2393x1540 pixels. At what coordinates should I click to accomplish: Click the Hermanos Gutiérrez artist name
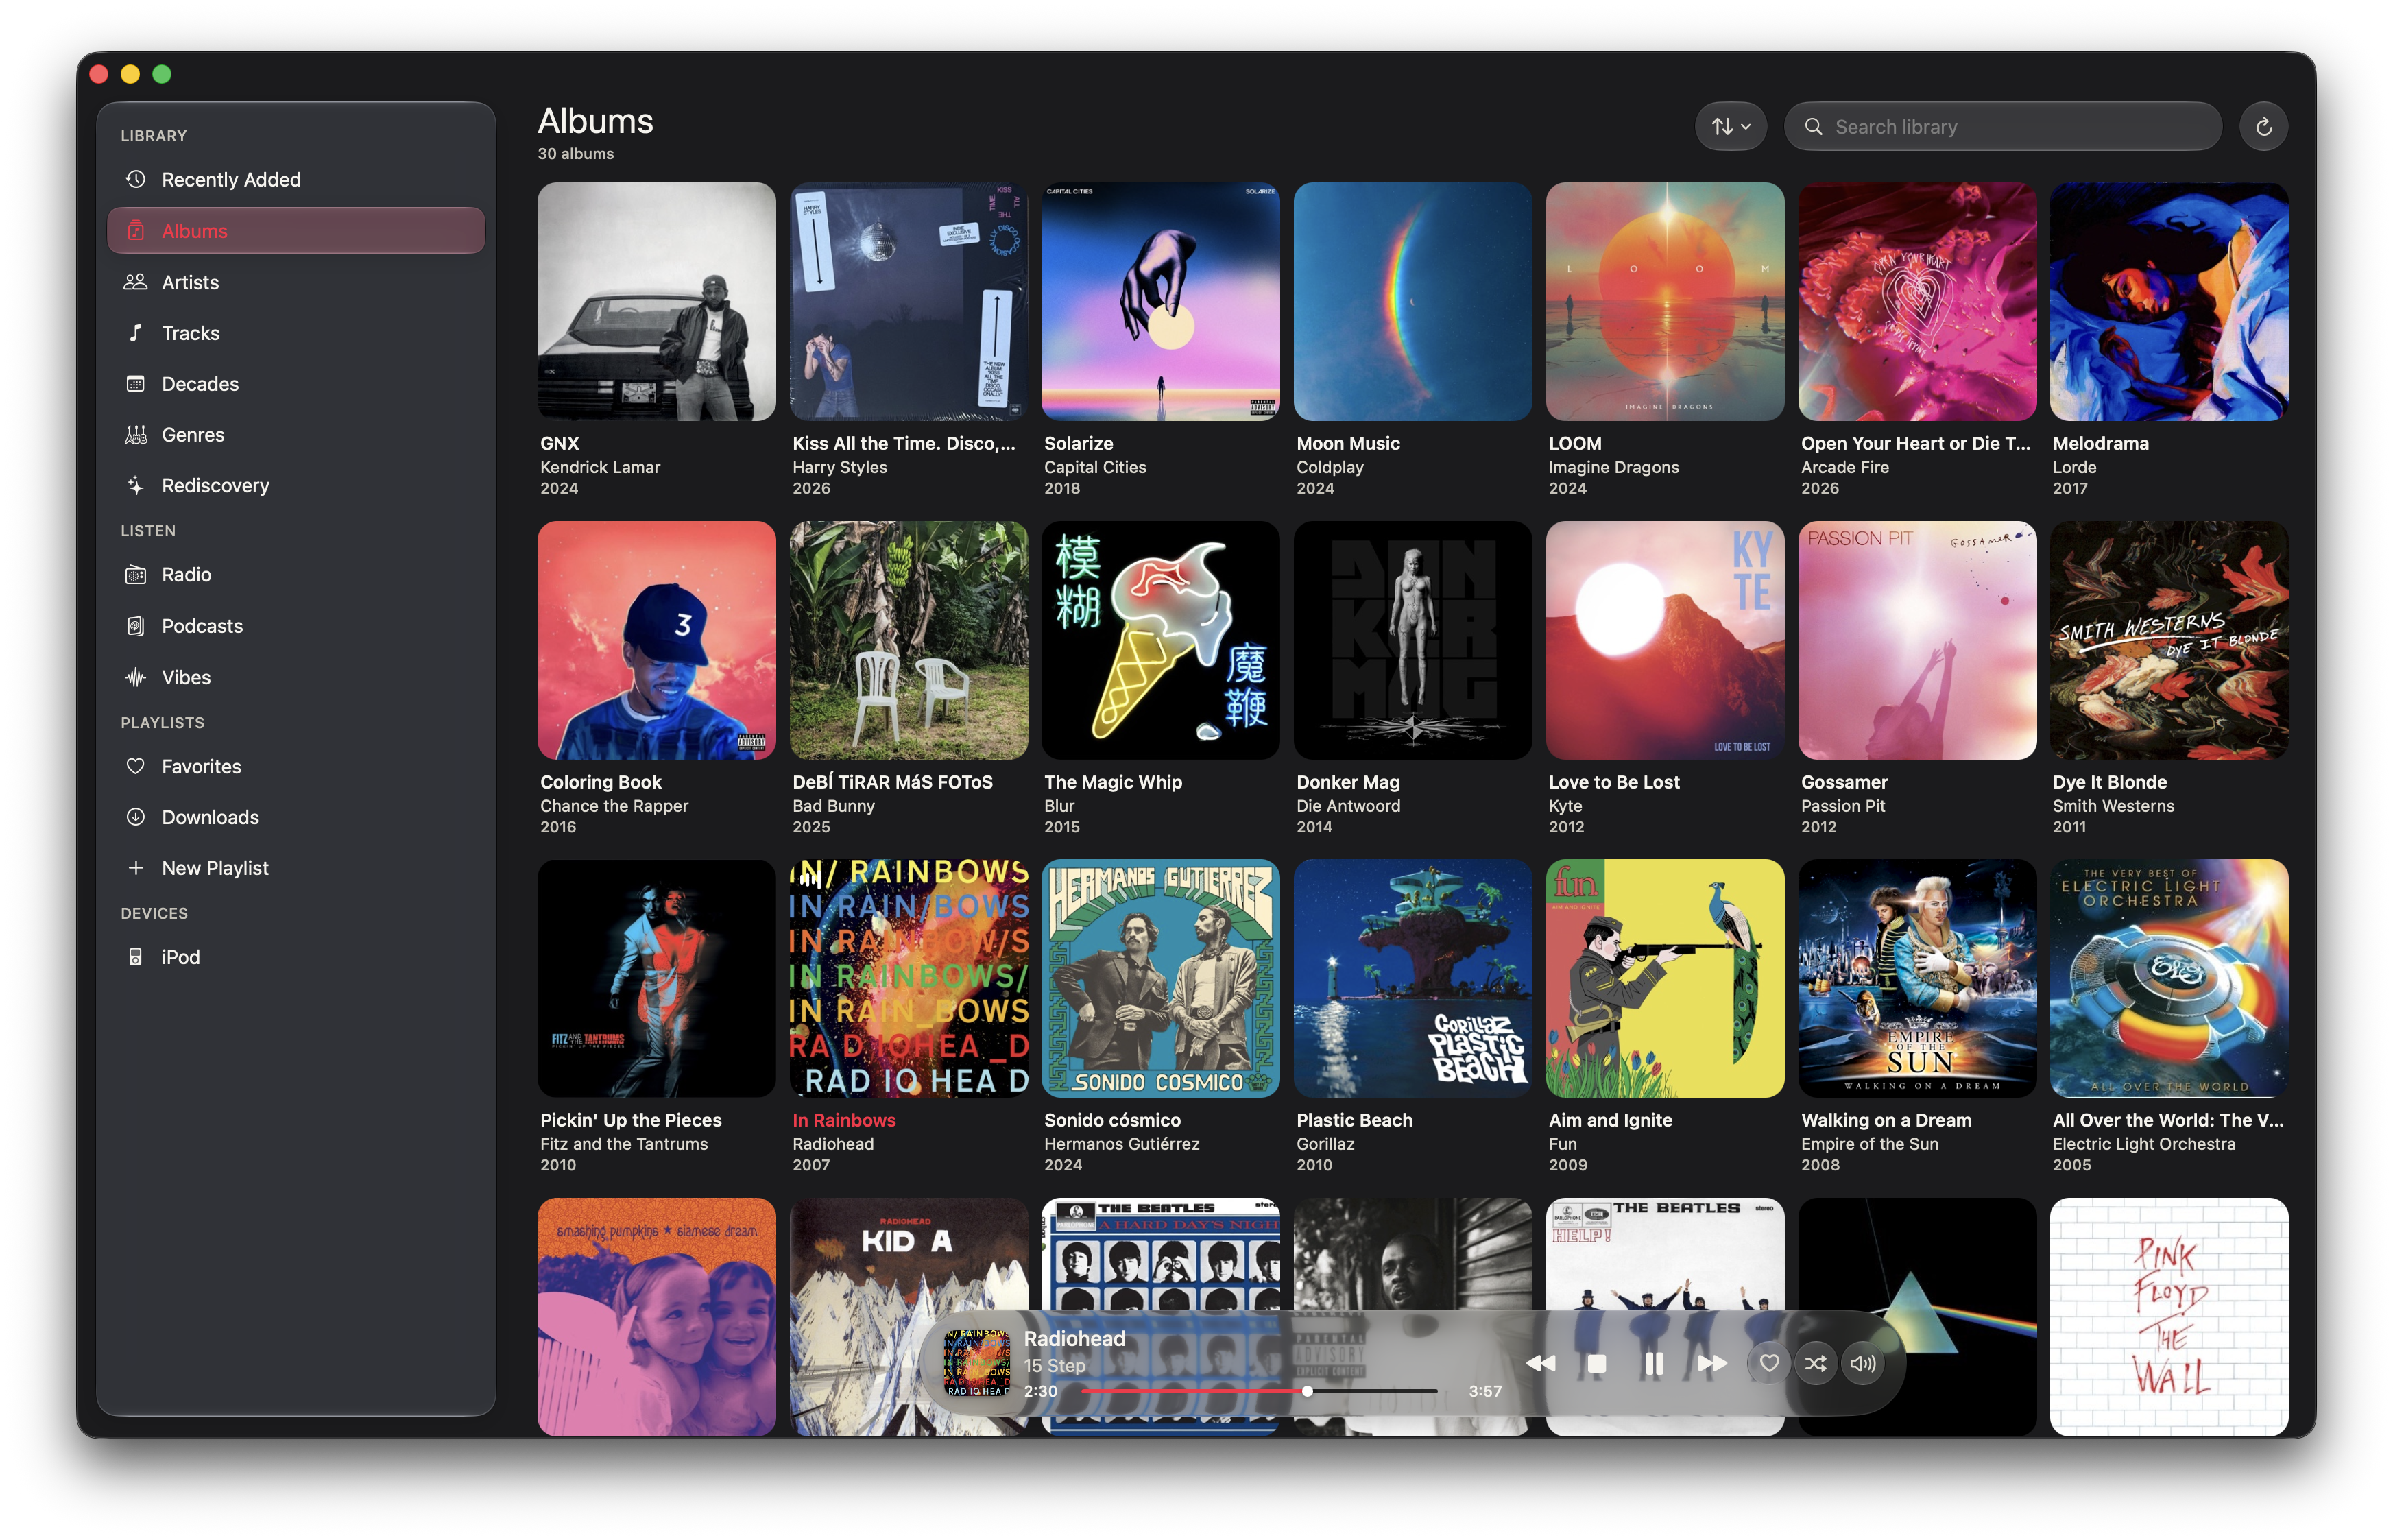[1121, 1144]
